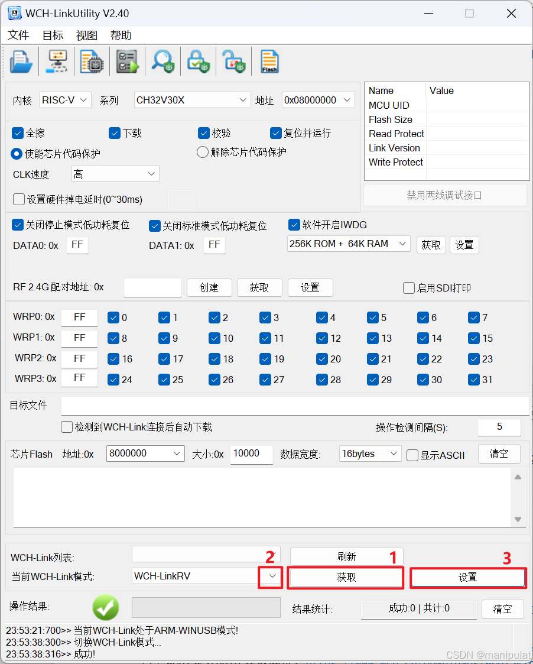Expand the 当前WCH-Link模式 dropdown
The height and width of the screenshot is (664, 533).
click(x=272, y=576)
